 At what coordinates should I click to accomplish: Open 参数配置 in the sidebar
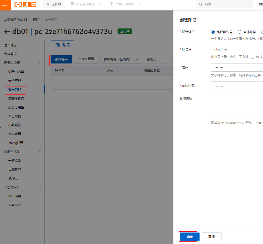(x=15, y=125)
